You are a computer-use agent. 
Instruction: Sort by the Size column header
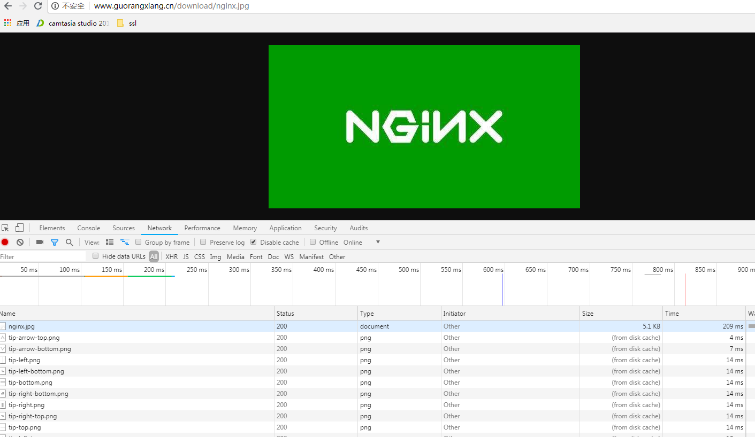pos(621,314)
